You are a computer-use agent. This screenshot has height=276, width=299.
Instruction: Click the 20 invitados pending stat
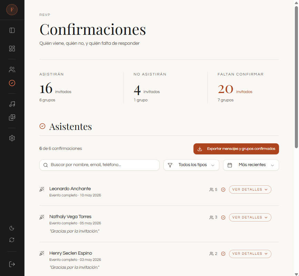[235, 89]
